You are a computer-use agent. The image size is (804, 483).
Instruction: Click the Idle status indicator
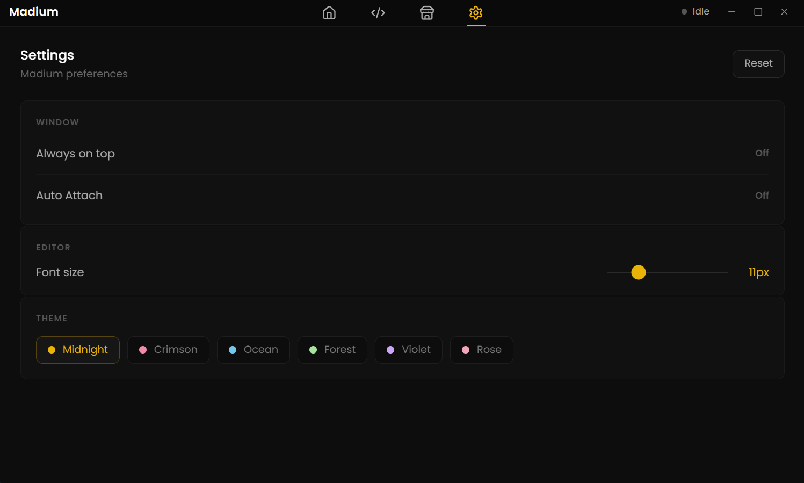(696, 11)
